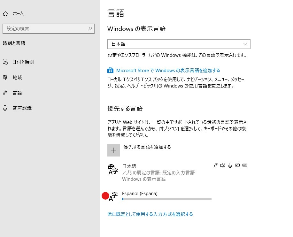Screen dimensions: 293x237
Task: Click the handwriting feature icon for 日本語
Action: pos(237,165)
